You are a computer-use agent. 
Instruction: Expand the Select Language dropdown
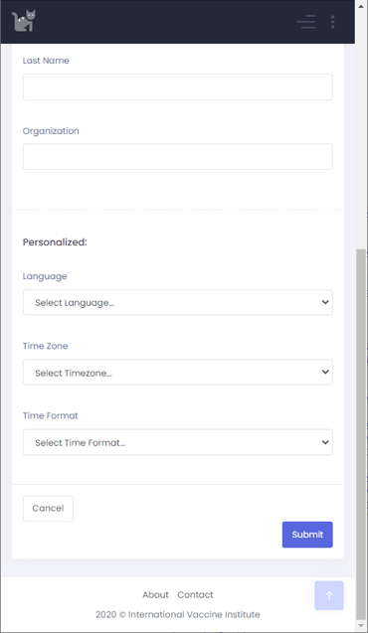click(178, 302)
